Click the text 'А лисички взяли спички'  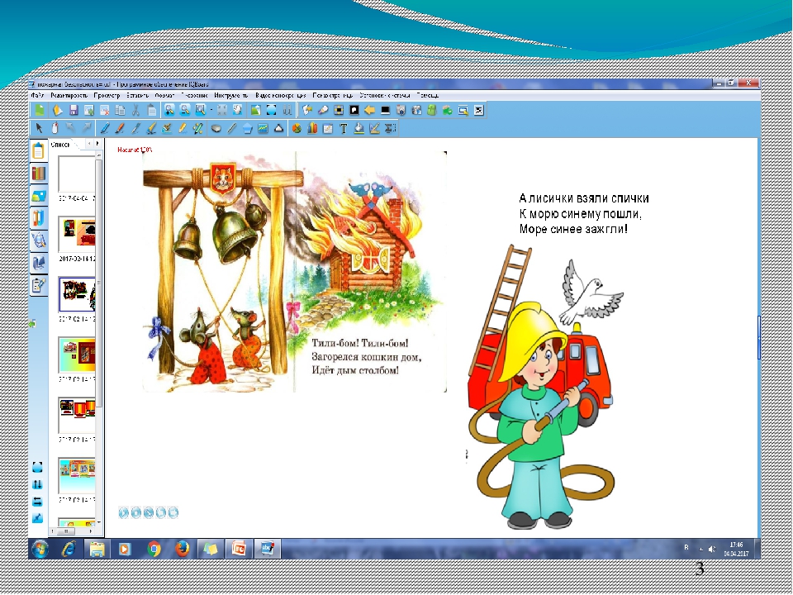pos(584,198)
